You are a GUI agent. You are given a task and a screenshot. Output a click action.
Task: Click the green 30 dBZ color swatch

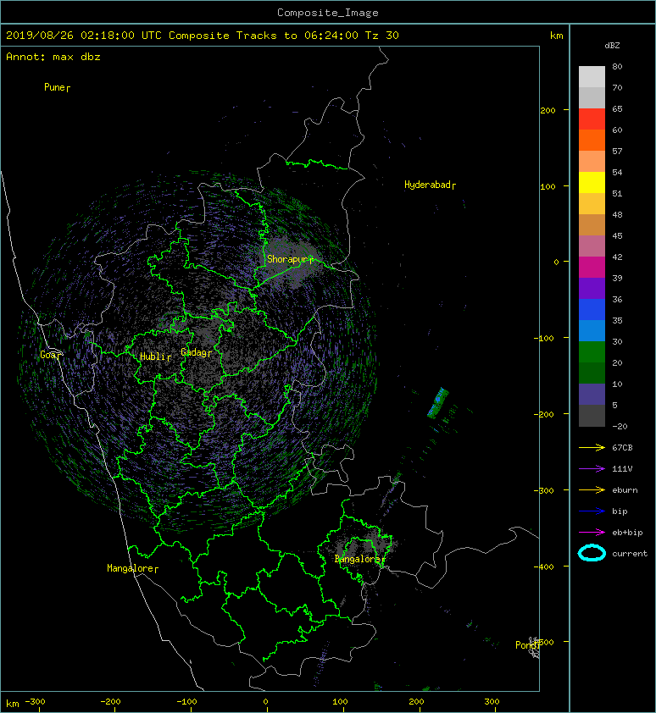[x=592, y=351]
